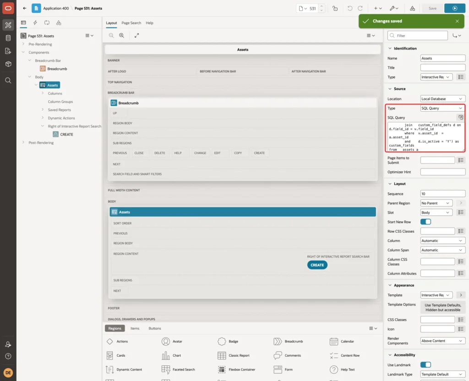Open the Render Components dropdown

(443, 341)
